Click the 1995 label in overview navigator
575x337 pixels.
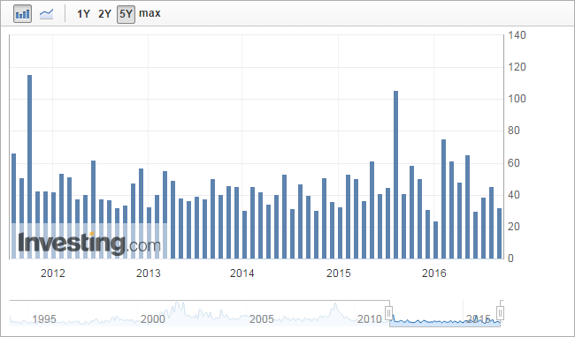44,319
